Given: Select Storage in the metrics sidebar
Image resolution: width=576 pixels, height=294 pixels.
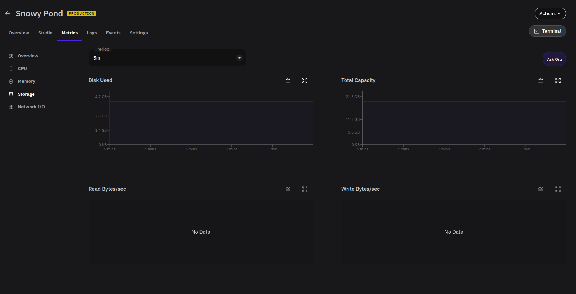Looking at the screenshot, I should [26, 94].
